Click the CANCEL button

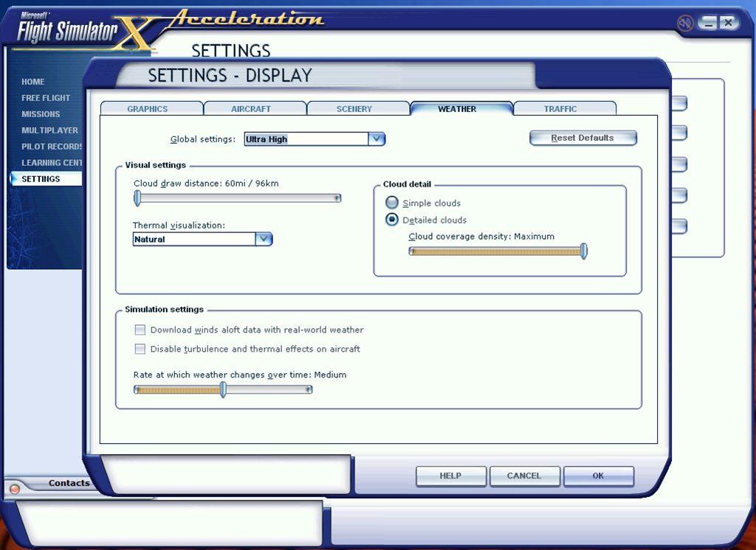point(524,476)
